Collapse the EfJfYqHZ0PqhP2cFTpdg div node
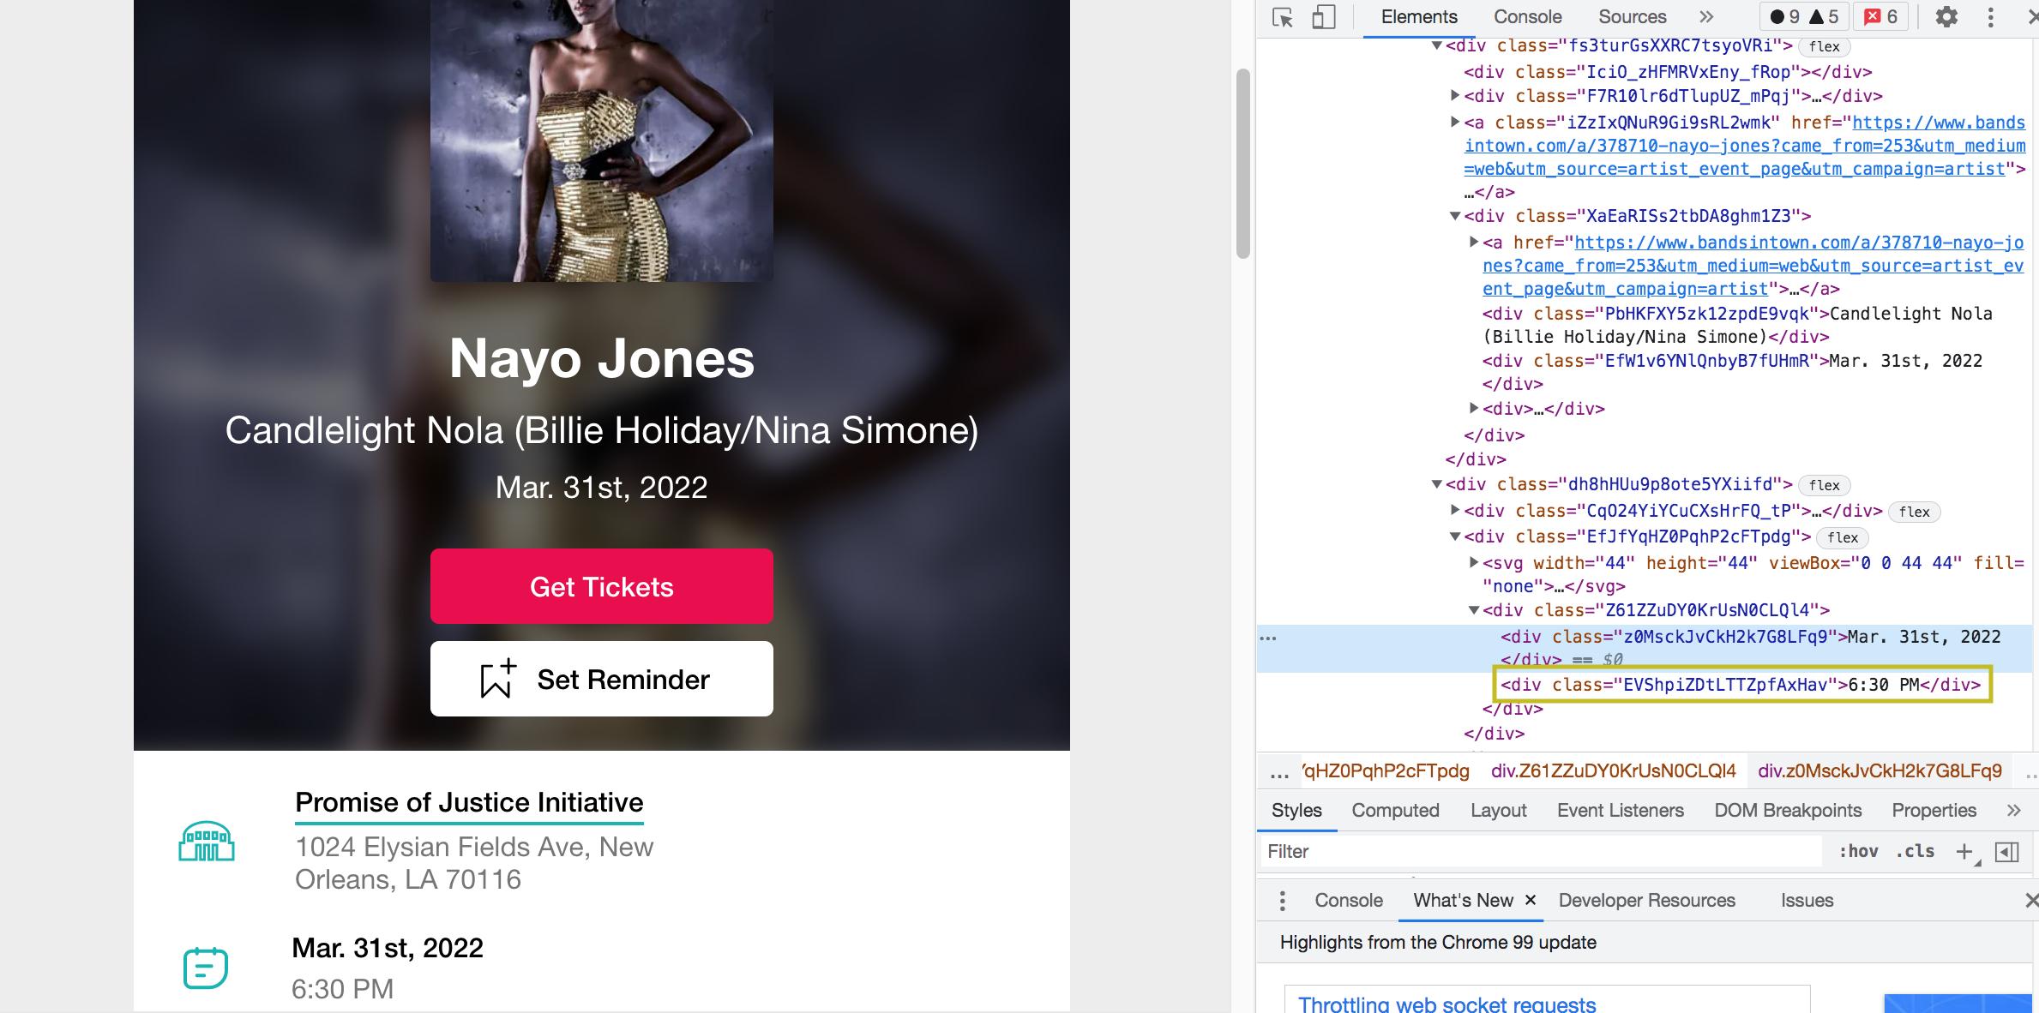2039x1013 pixels. click(1454, 536)
